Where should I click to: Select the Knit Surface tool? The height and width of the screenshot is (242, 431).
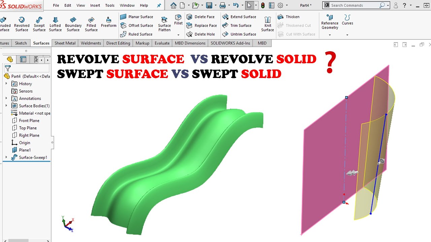[x=268, y=24]
